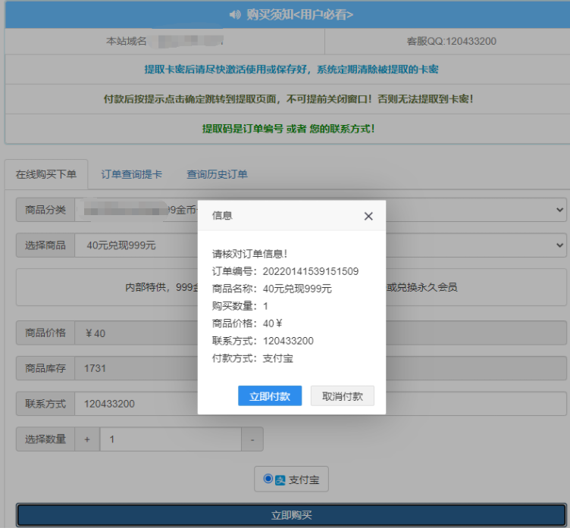The image size is (570, 531).
Task: Click the 选择数量 quantity input field
Action: pyautogui.click(x=171, y=439)
